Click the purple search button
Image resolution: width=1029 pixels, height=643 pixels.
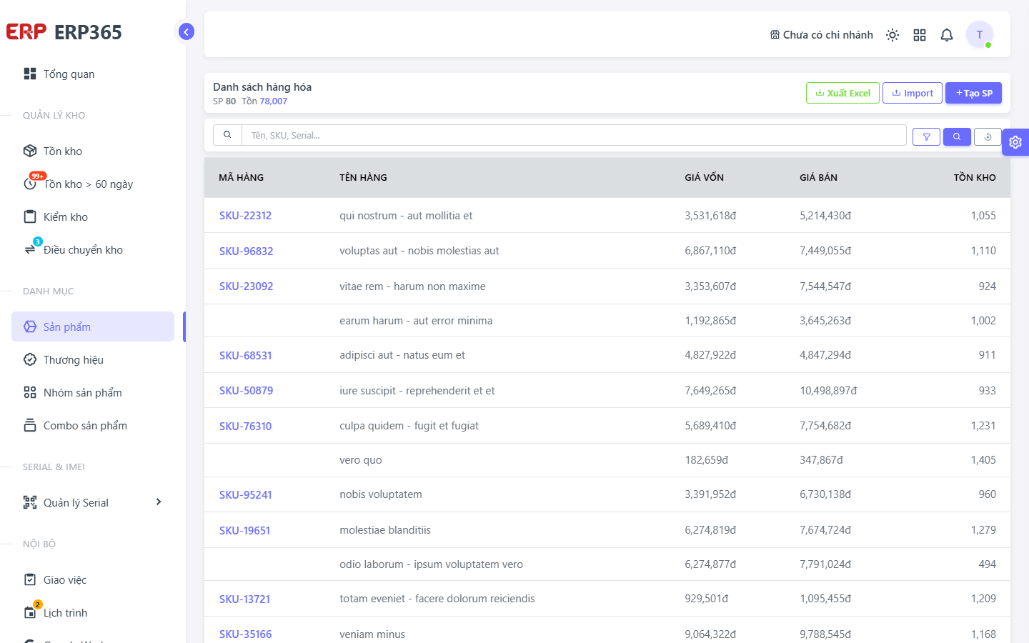click(957, 136)
